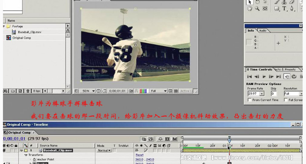The image size is (306, 164).
Task: Collapse the Transform property group
Action: [26, 155]
